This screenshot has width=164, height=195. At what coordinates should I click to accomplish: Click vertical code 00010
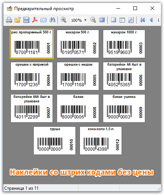(71, 145)
